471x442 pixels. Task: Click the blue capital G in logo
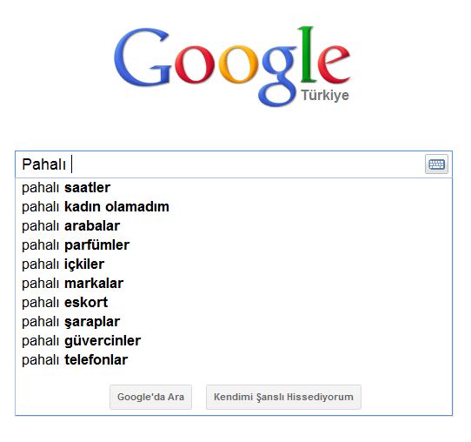[142, 57]
